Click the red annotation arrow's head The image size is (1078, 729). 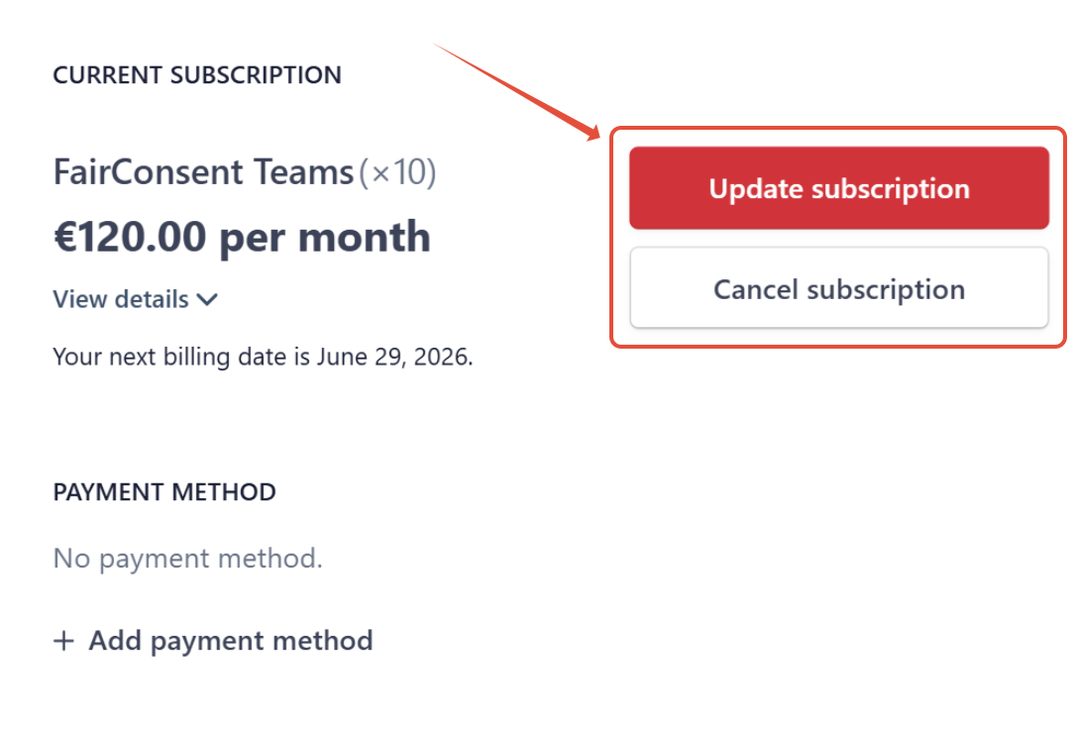pyautogui.click(x=590, y=132)
